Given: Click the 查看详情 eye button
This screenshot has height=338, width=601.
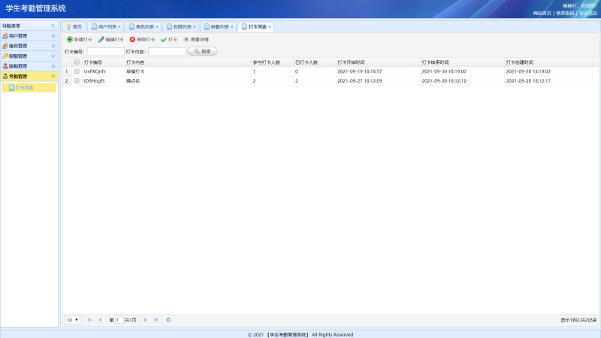Looking at the screenshot, I should coord(196,40).
